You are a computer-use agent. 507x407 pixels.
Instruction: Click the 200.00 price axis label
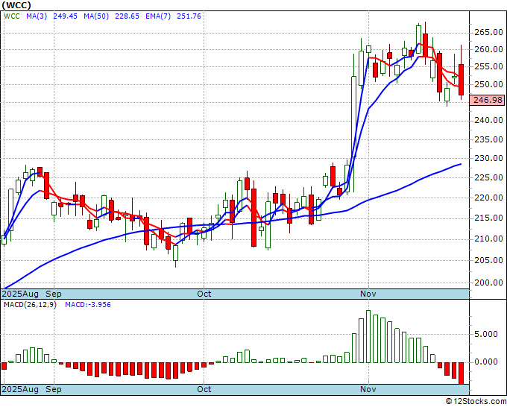[488, 283]
